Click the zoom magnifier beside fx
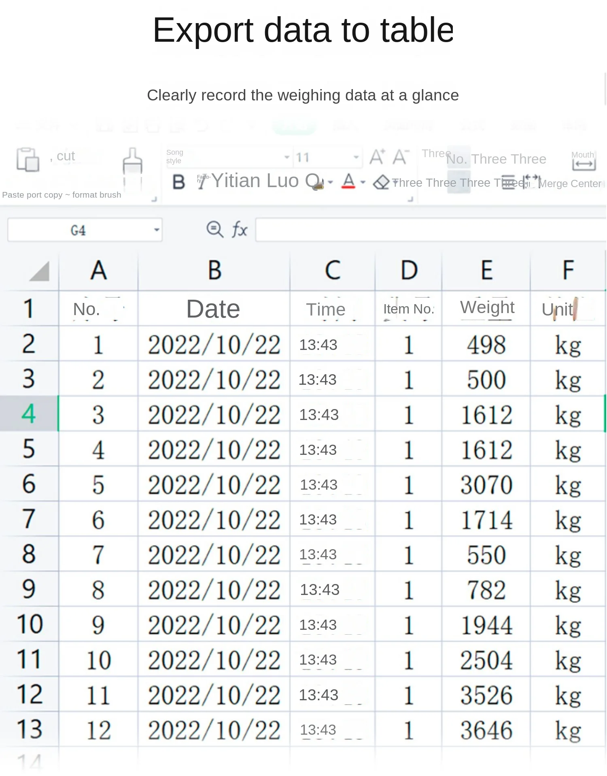Image resolution: width=607 pixels, height=776 pixels. [x=214, y=230]
